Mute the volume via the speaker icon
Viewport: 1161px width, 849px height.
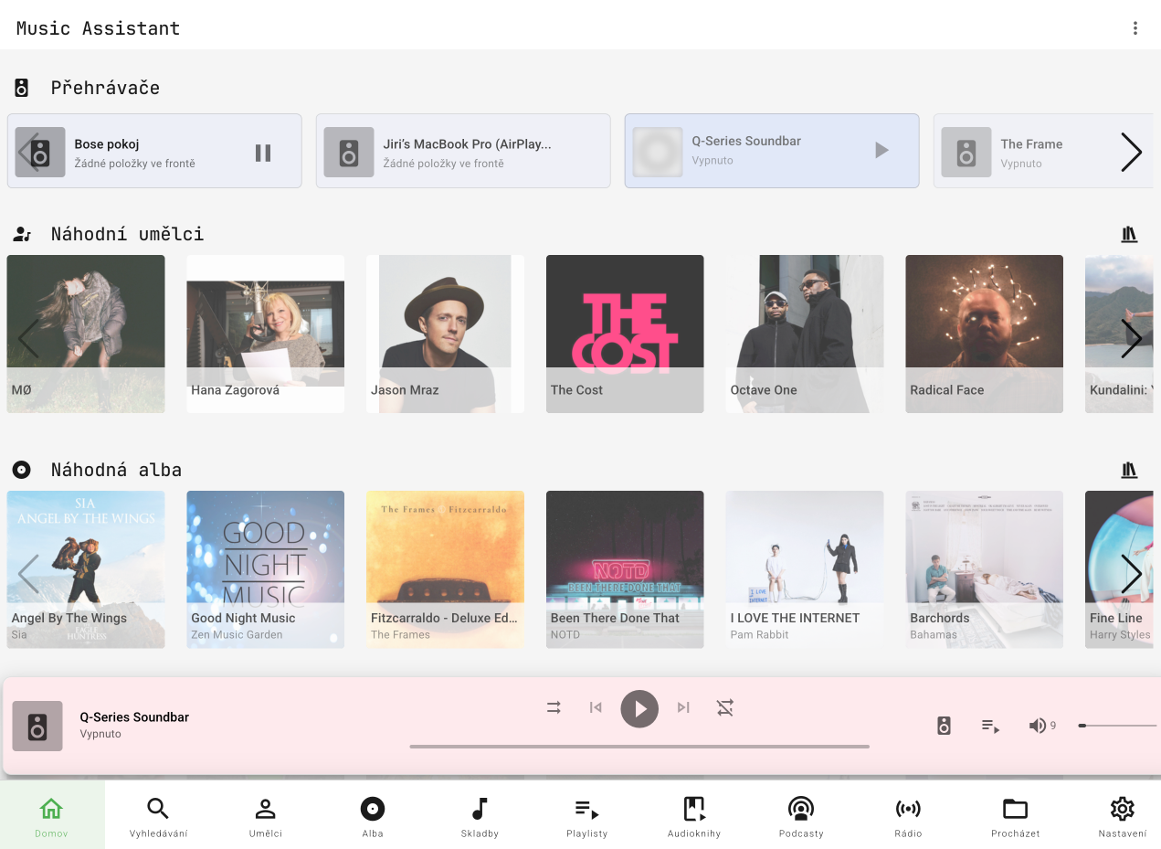(1038, 725)
